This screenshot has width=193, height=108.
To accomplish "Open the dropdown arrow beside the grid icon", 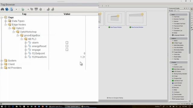I will tap(16, 9).
